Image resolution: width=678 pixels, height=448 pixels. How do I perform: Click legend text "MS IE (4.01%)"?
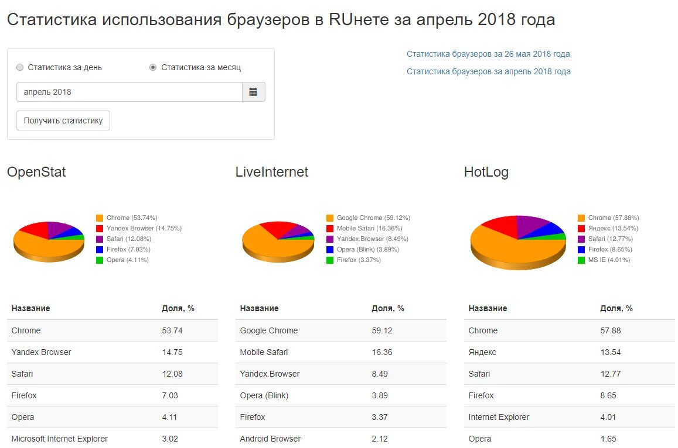[x=609, y=260]
